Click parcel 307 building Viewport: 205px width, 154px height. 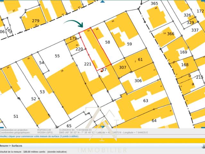coord(123,67)
